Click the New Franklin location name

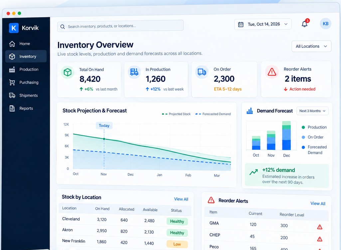tap(74, 241)
